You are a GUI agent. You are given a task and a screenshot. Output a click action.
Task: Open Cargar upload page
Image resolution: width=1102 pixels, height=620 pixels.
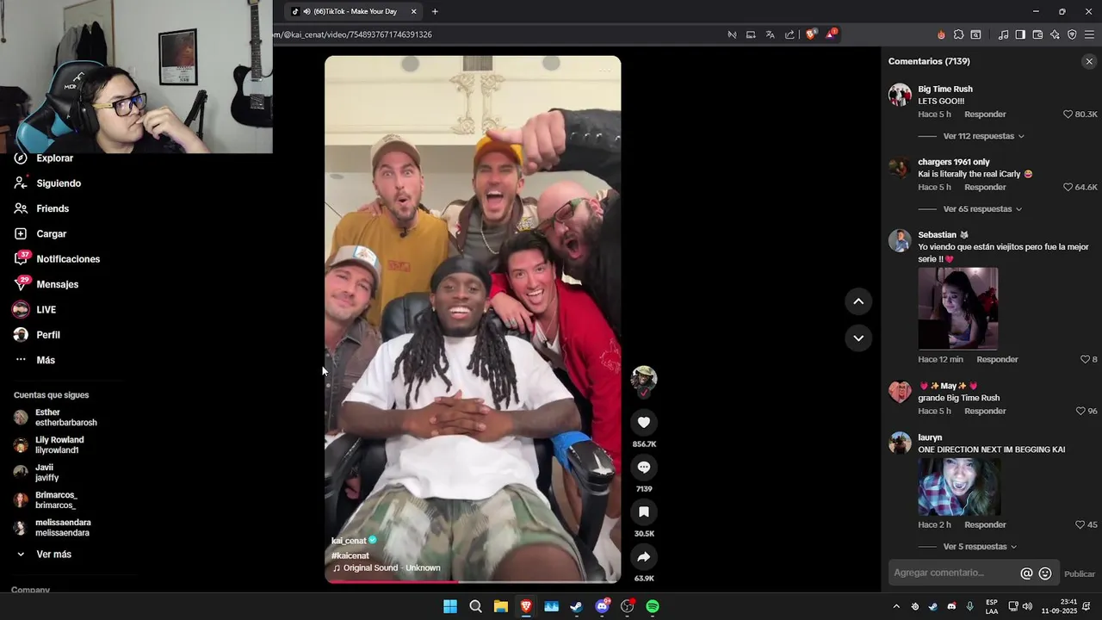(51, 234)
